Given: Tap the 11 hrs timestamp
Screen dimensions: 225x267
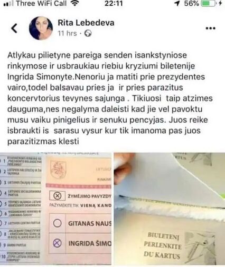Looking at the screenshot, I should point(67,33).
